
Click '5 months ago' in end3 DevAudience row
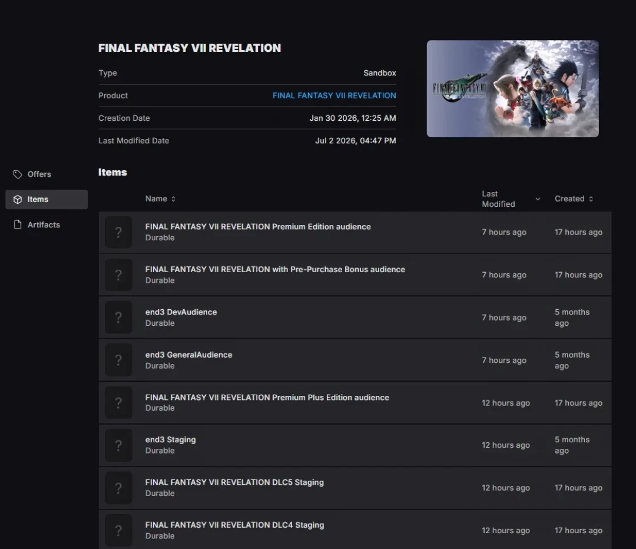(x=572, y=318)
